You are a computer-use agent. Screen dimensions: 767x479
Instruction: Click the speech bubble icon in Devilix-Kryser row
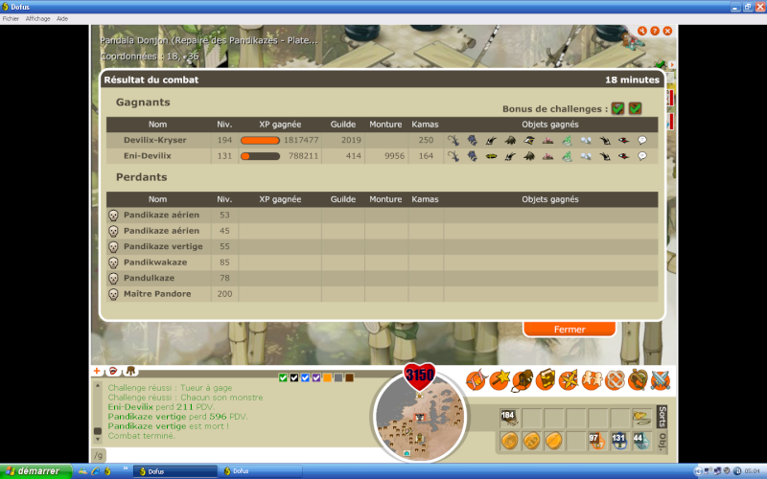[642, 140]
